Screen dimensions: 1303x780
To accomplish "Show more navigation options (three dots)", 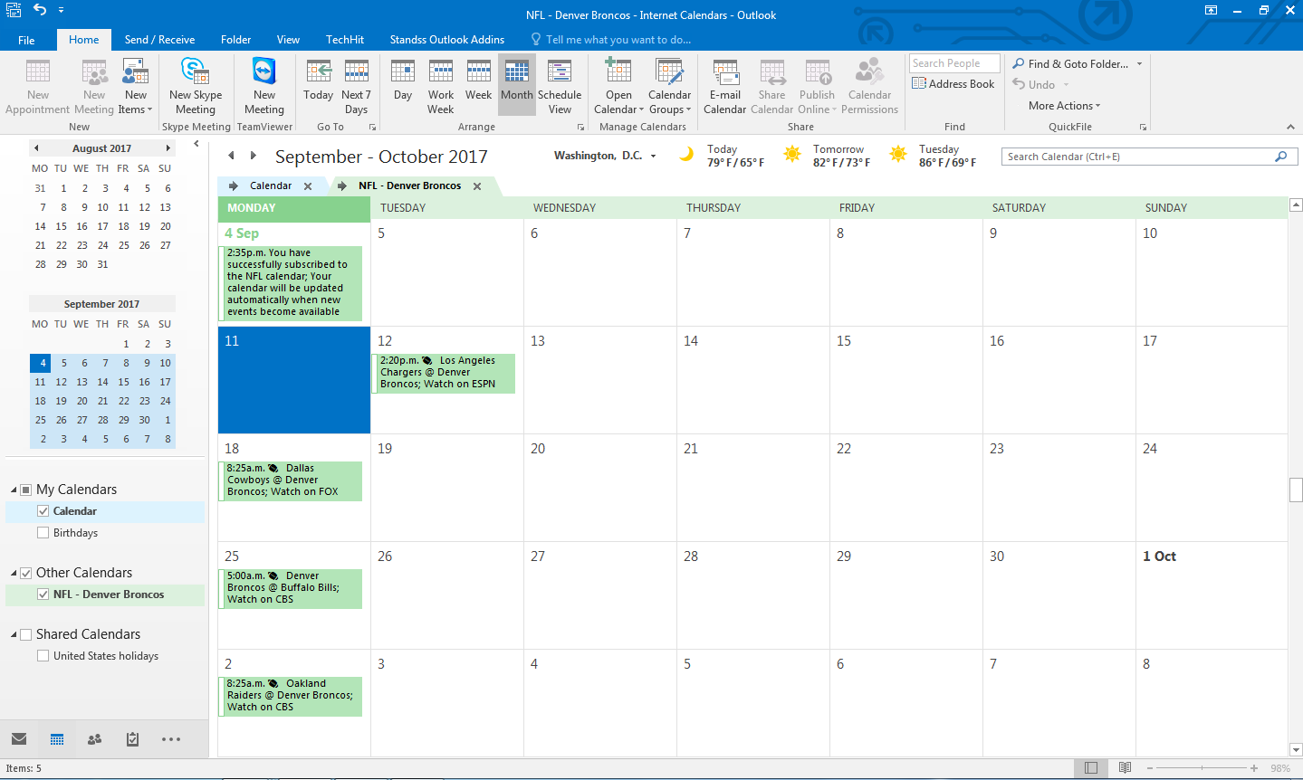I will click(171, 739).
